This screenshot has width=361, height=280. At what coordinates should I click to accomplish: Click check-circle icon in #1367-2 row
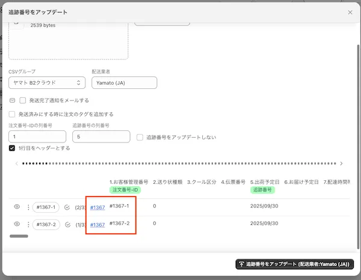67,224
